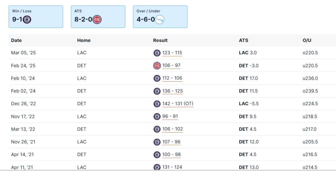Screen dimensions: 336x171
Task: Open the 131 - 124 score link
Action: tap(172, 167)
